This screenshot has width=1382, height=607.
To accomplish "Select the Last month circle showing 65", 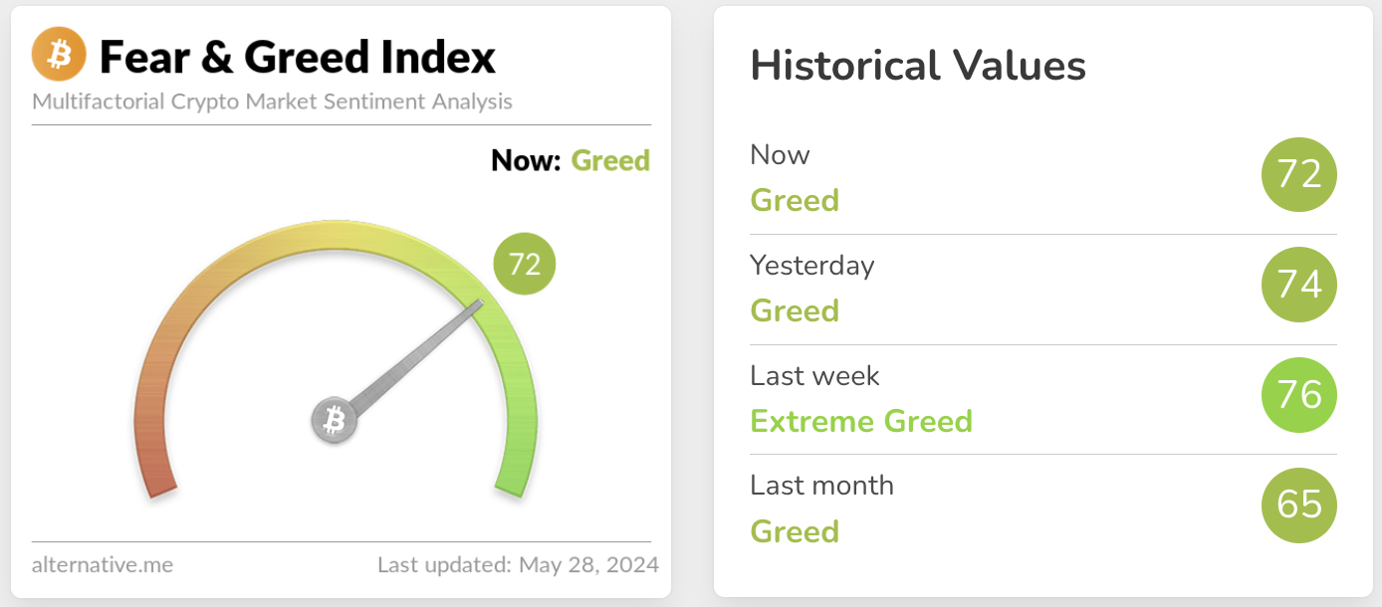I will coord(1298,506).
